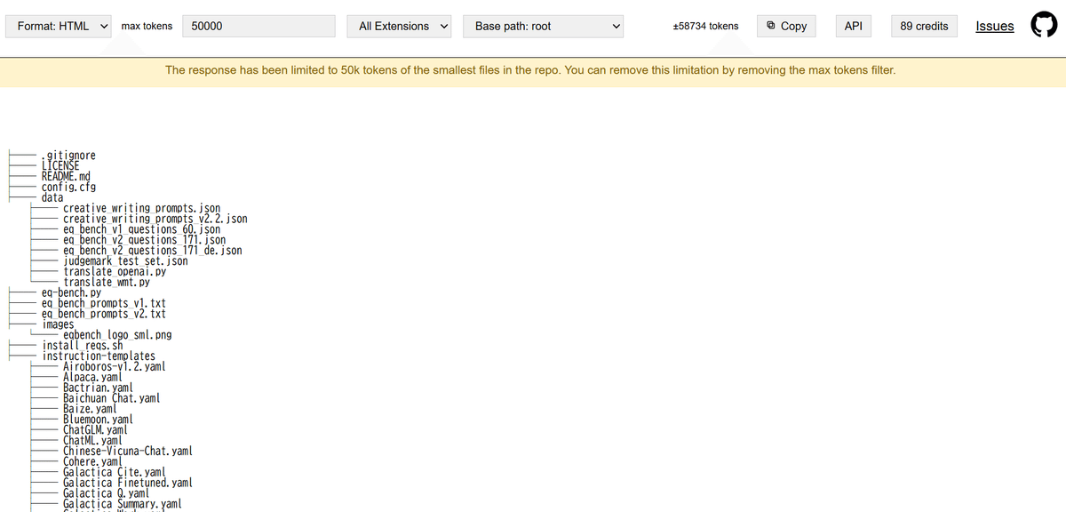Select config.cfg in the tree
This screenshot has width=1066, height=512.
click(68, 188)
